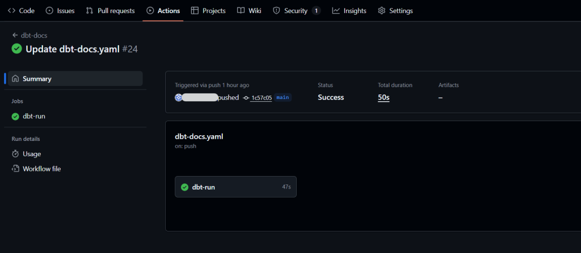Open the dbt-run job card in graph
Screen dimensions: 581x253
(235, 187)
